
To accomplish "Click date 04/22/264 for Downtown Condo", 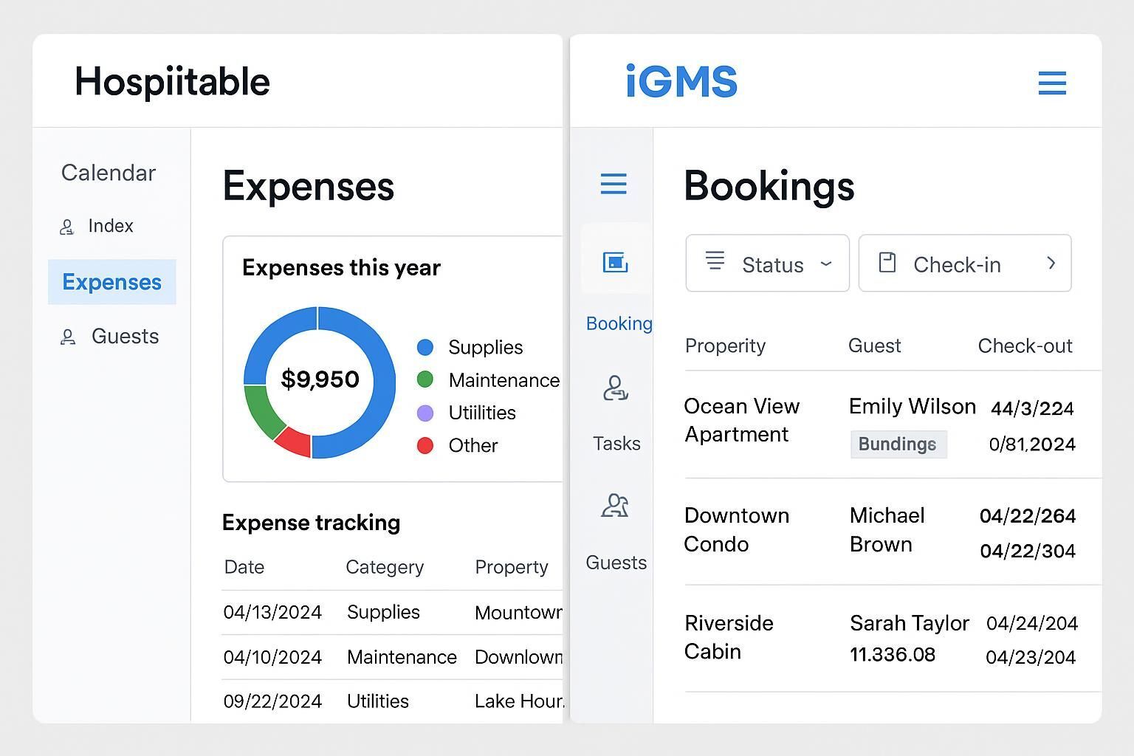I will pos(1028,516).
